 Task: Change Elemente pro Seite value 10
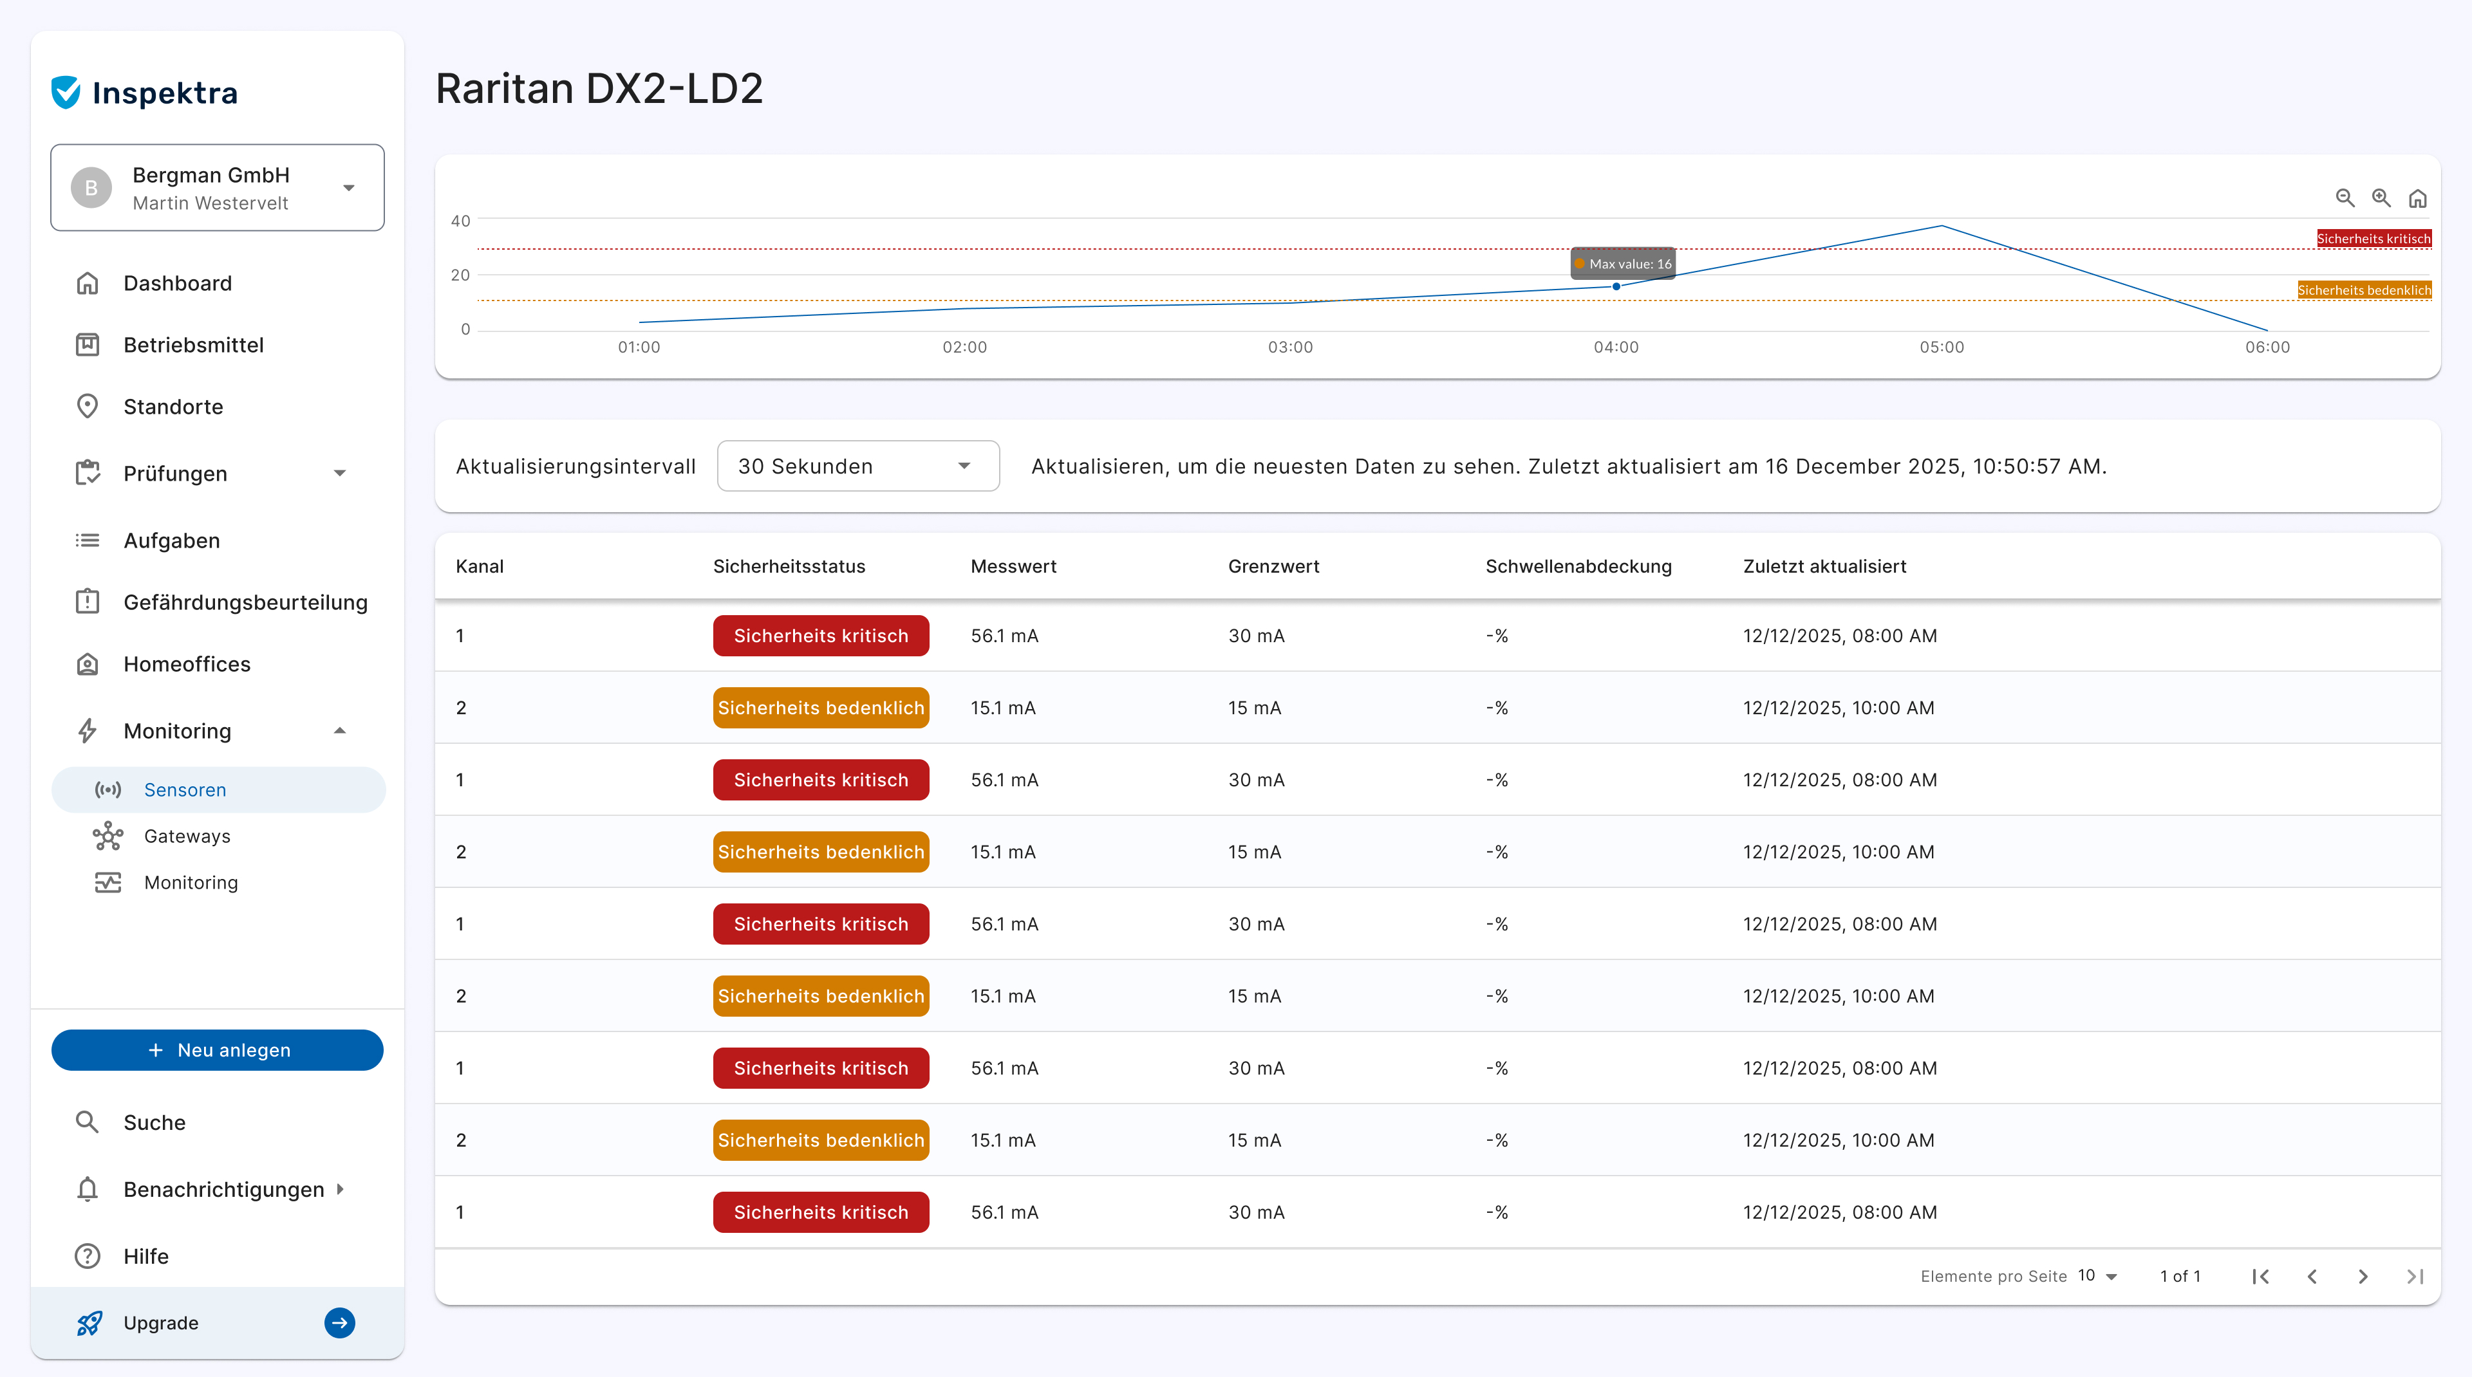[x=2097, y=1277]
